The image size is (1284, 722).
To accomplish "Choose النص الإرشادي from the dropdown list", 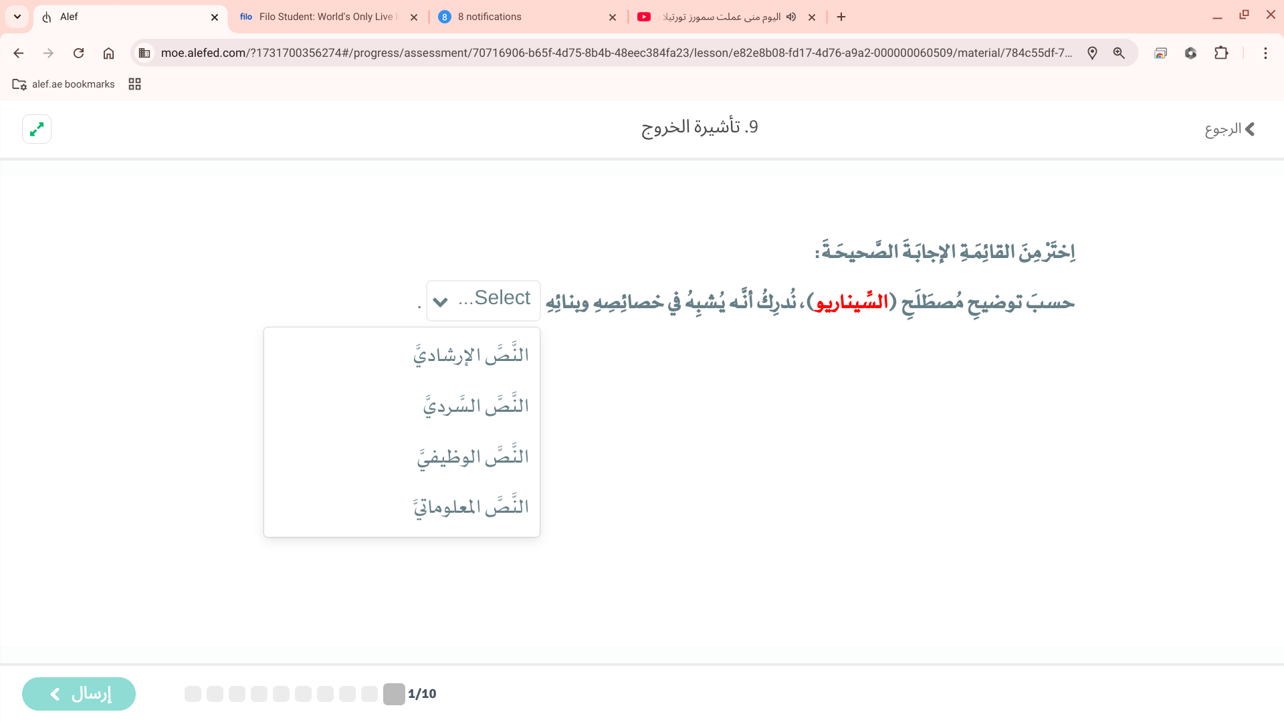I will click(471, 354).
